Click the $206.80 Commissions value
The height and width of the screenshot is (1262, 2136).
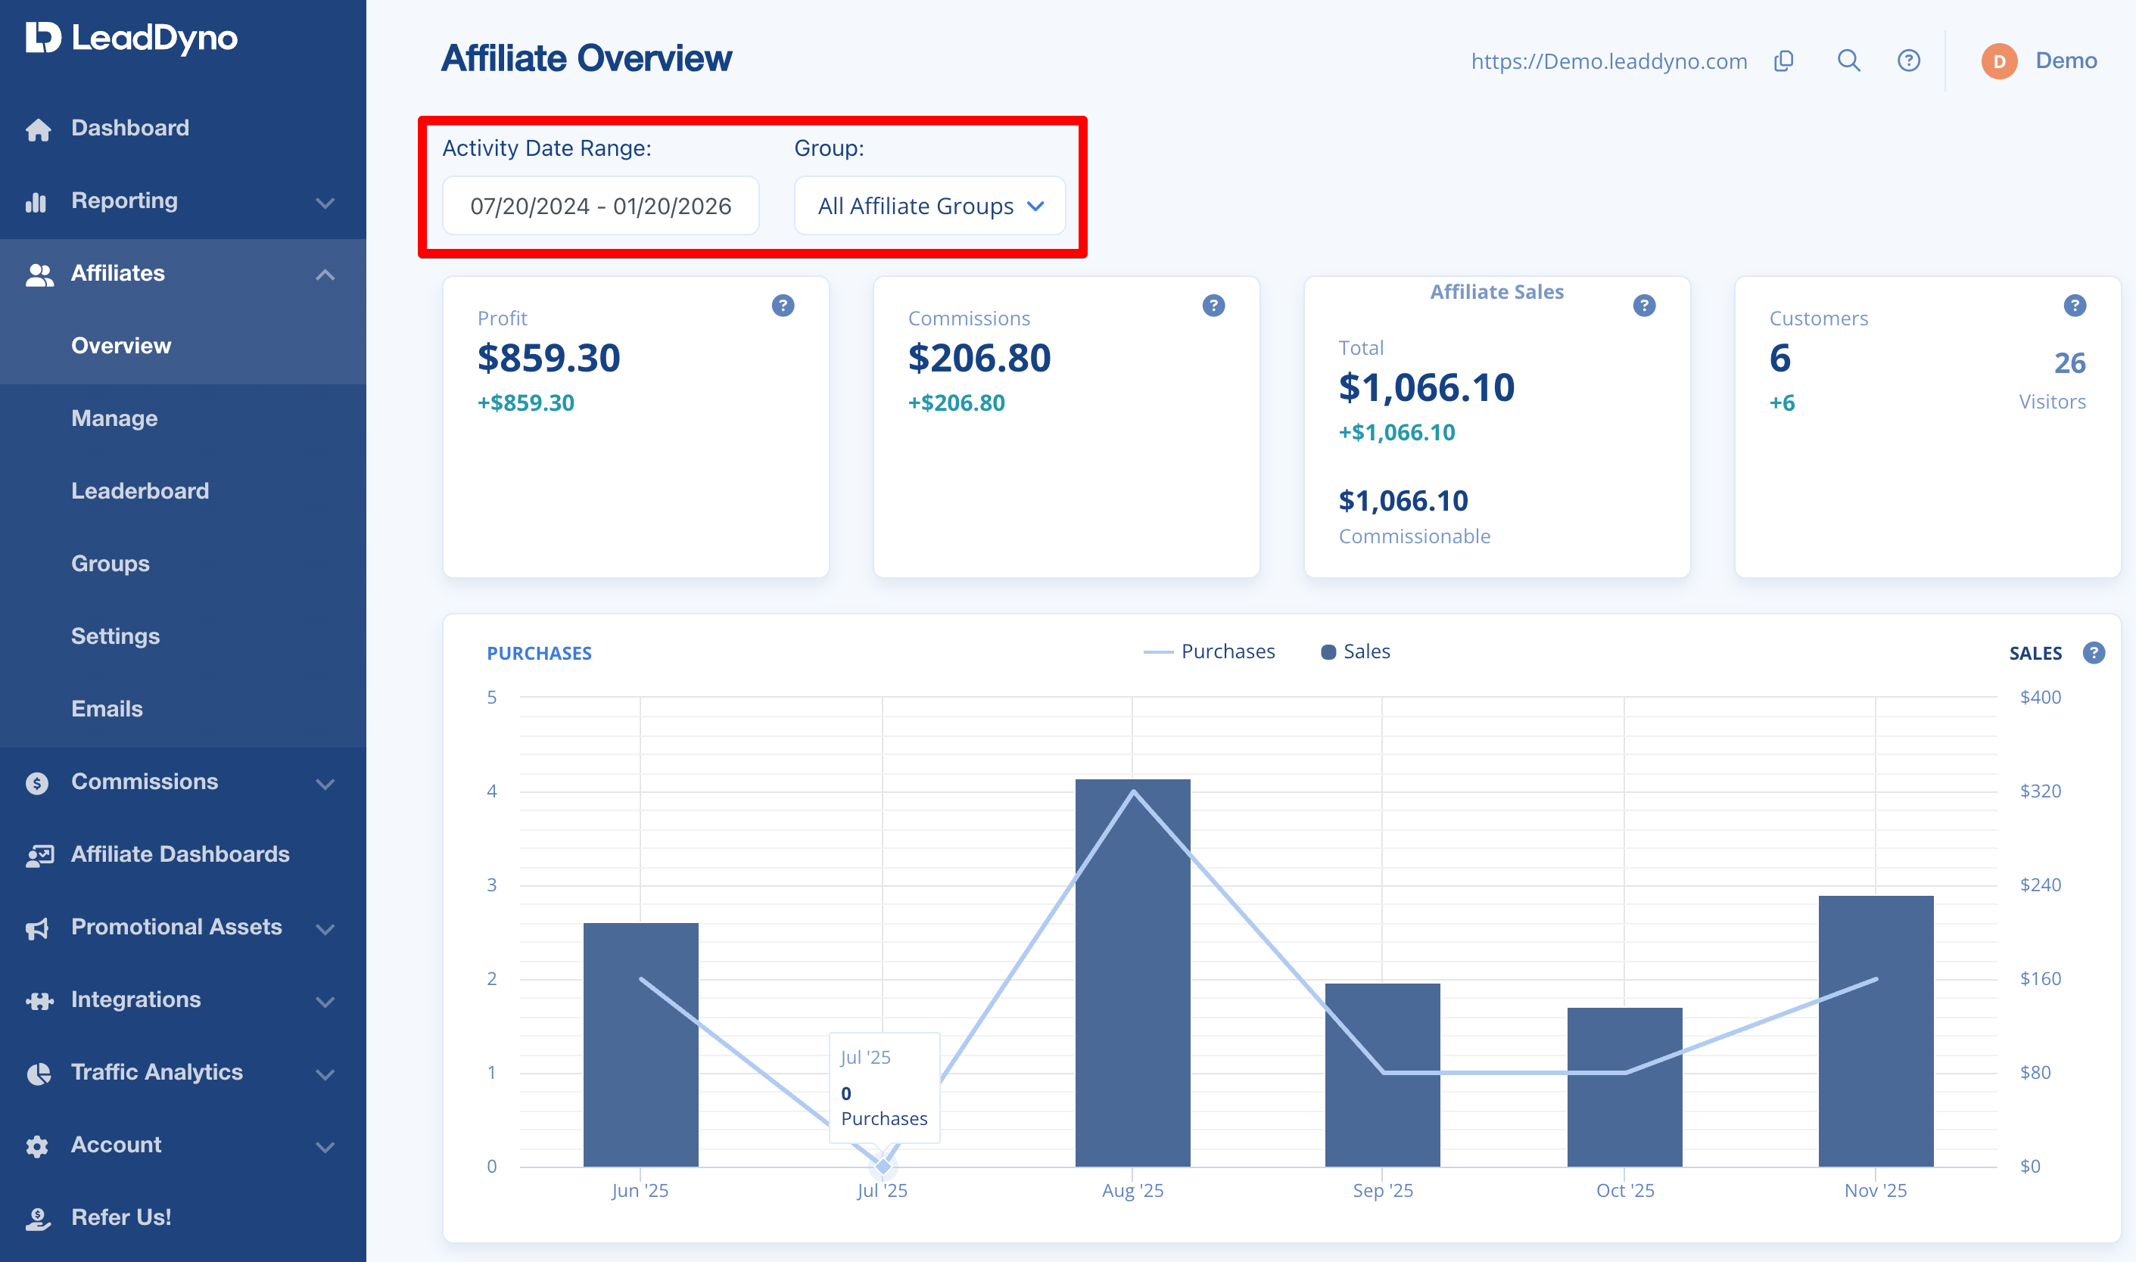tap(979, 358)
